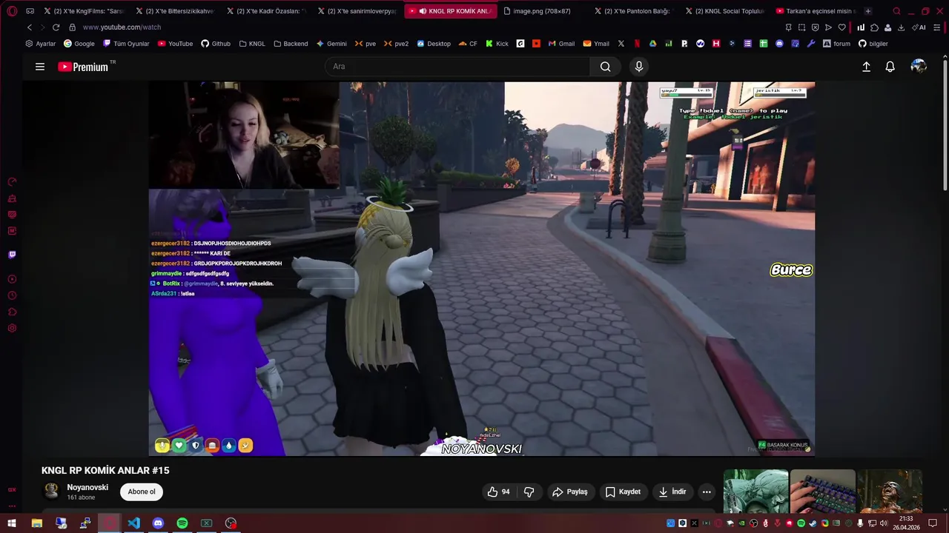Open YouTube create upload icon

866,67
